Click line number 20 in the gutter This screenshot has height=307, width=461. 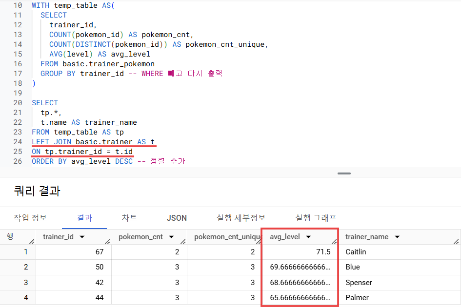point(18,102)
